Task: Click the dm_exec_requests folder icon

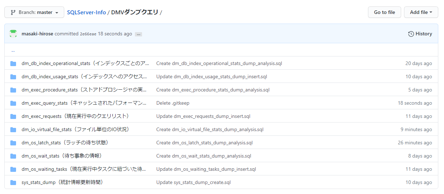Action: click(13, 116)
